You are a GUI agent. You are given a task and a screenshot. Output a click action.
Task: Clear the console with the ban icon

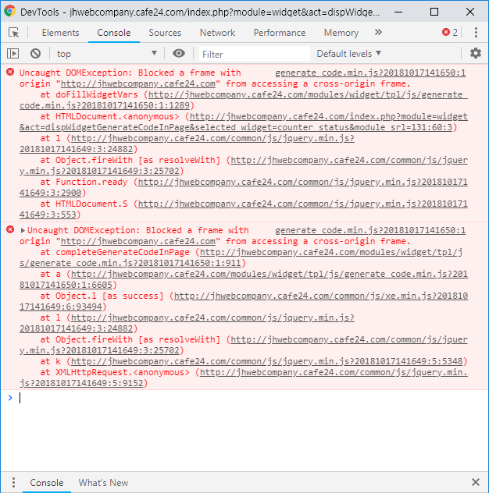pos(36,54)
